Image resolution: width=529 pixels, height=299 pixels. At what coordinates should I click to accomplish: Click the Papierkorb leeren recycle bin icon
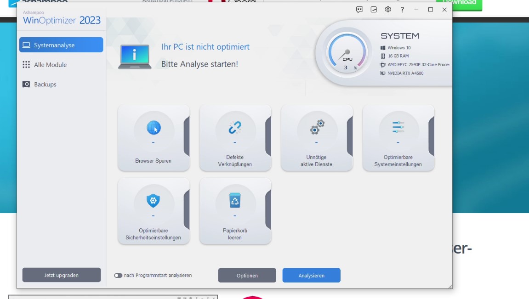(235, 200)
